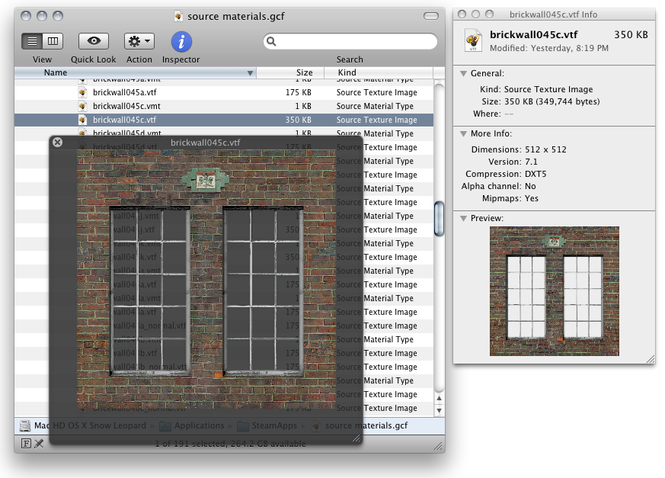
Task: Click the Info window preview thumbnail
Action: tap(555, 290)
